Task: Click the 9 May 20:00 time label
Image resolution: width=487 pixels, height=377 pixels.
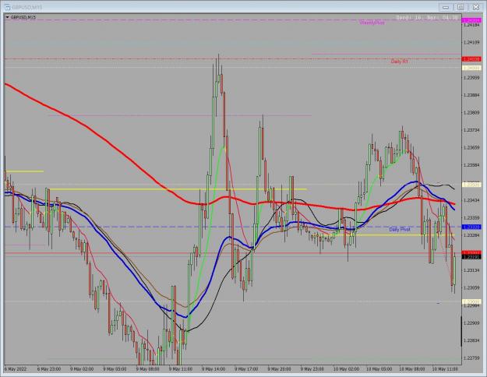Action: (x=279, y=369)
